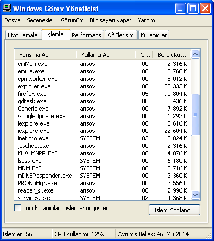Sort by the Kullanıcı Adı column header
This screenshot has width=214, height=241.
point(106,55)
